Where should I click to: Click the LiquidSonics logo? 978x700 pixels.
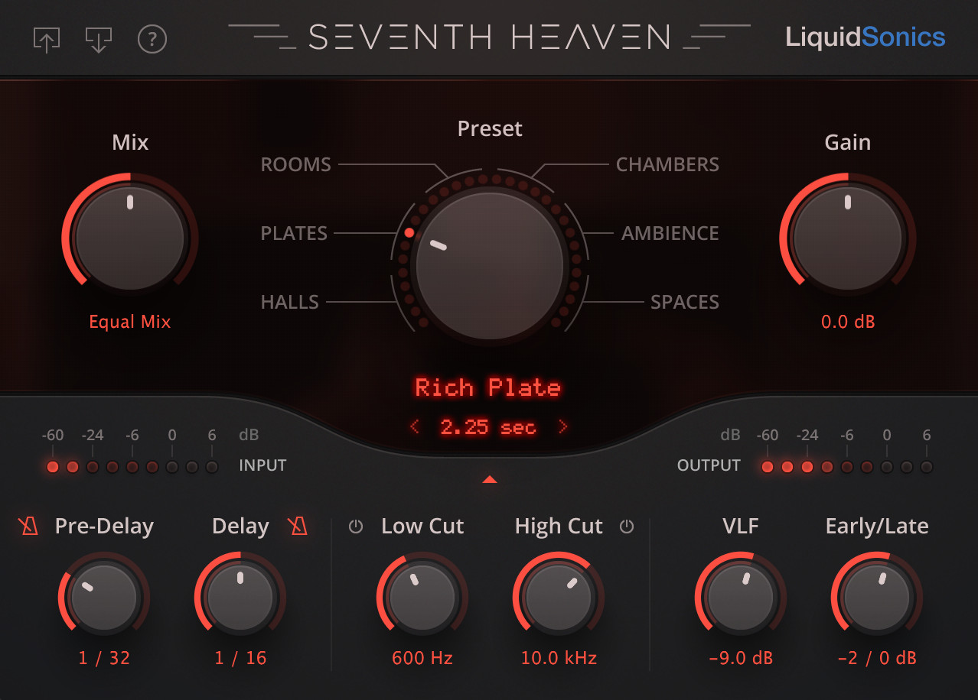tap(865, 37)
